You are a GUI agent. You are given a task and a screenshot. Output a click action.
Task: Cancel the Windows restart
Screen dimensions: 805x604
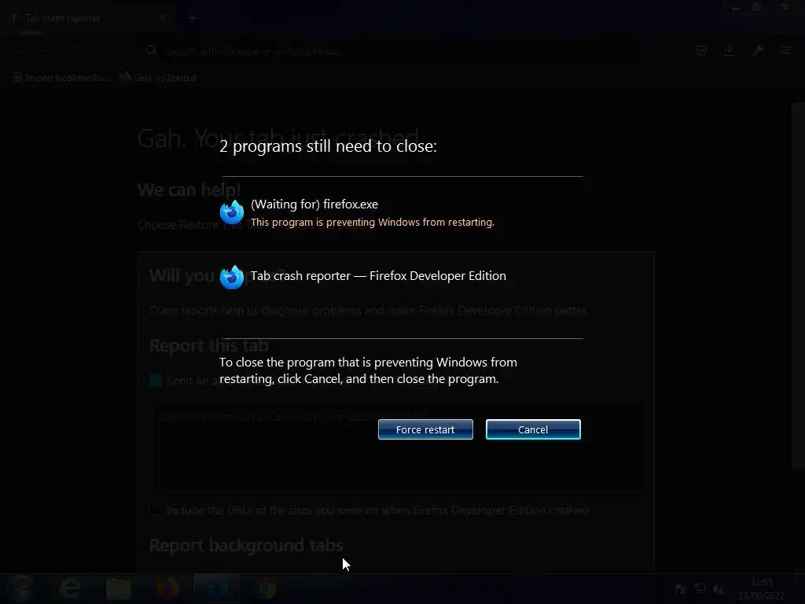[x=533, y=429]
